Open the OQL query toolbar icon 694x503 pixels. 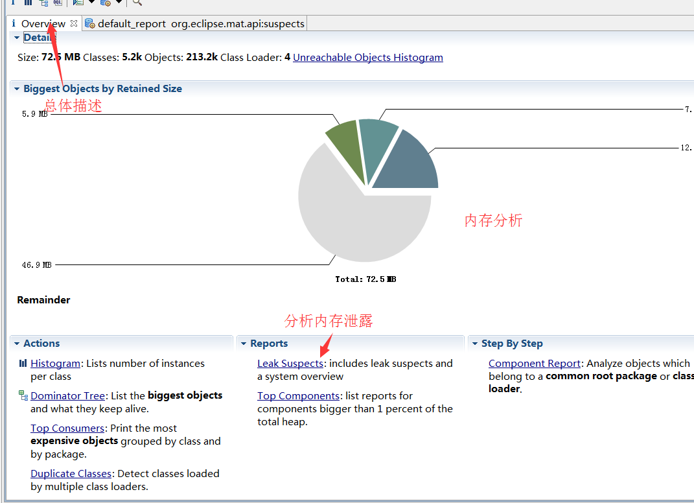click(x=58, y=2)
